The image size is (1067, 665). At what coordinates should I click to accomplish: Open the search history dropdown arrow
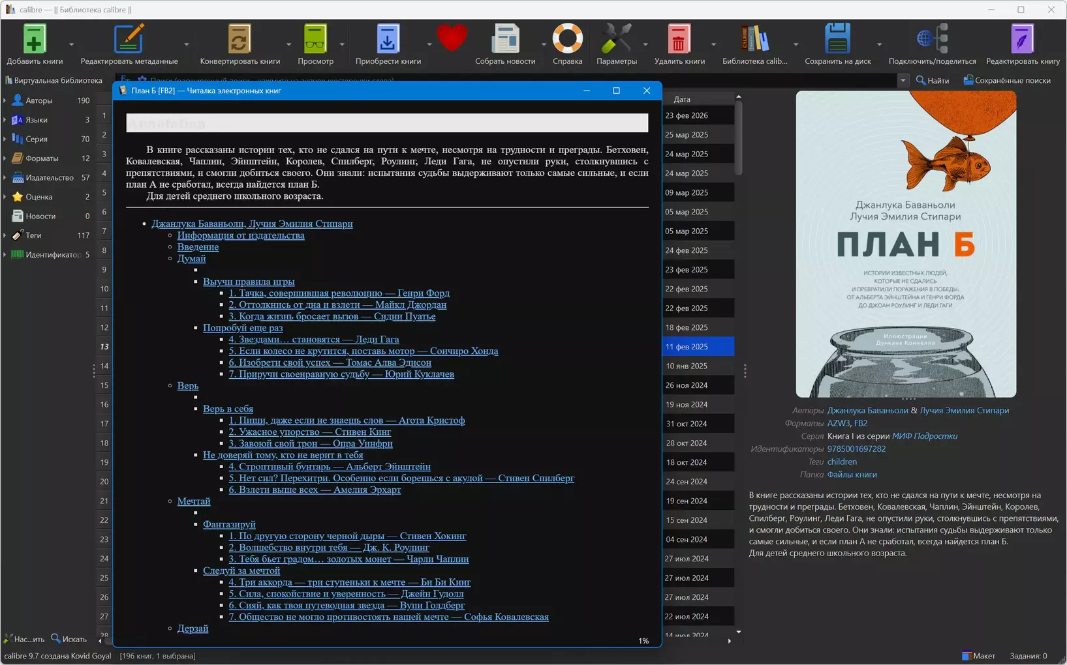click(903, 81)
